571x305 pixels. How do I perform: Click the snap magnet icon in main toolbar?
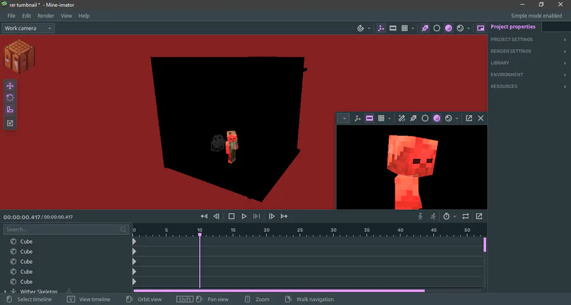pyautogui.click(x=360, y=28)
